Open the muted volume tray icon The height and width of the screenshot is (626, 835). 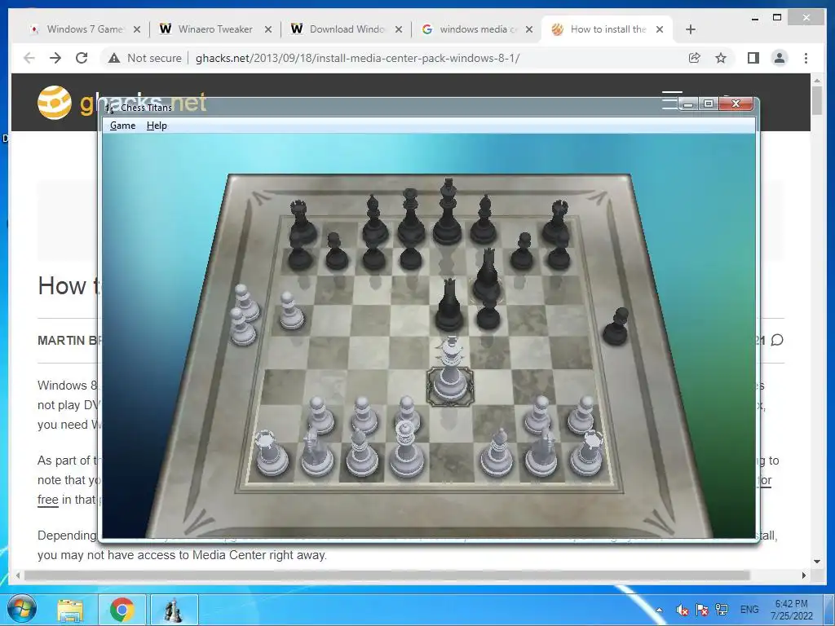click(x=683, y=610)
